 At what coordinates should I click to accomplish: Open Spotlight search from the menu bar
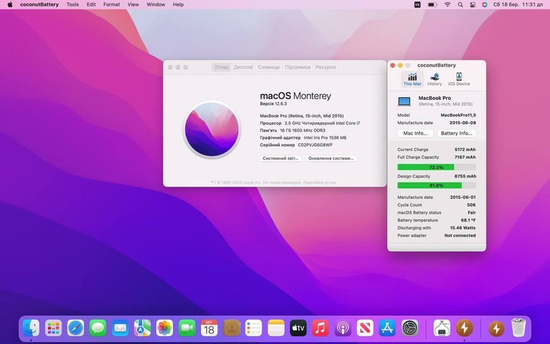click(x=460, y=4)
